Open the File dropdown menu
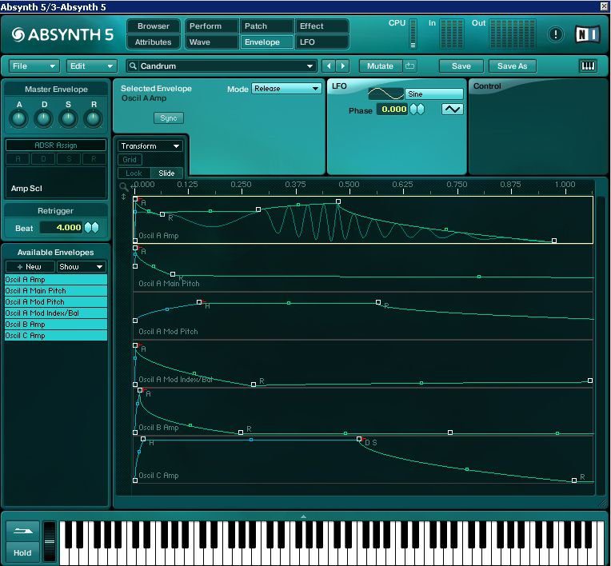 click(34, 66)
